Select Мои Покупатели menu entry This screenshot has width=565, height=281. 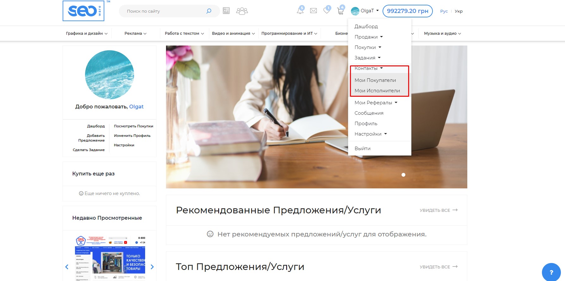click(x=375, y=80)
